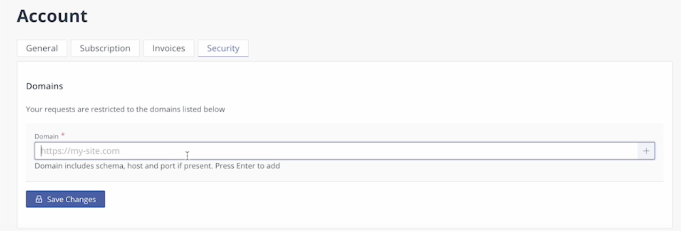Viewport: 681px width, 231px height.
Task: Click the Domain field label
Action: [46, 136]
